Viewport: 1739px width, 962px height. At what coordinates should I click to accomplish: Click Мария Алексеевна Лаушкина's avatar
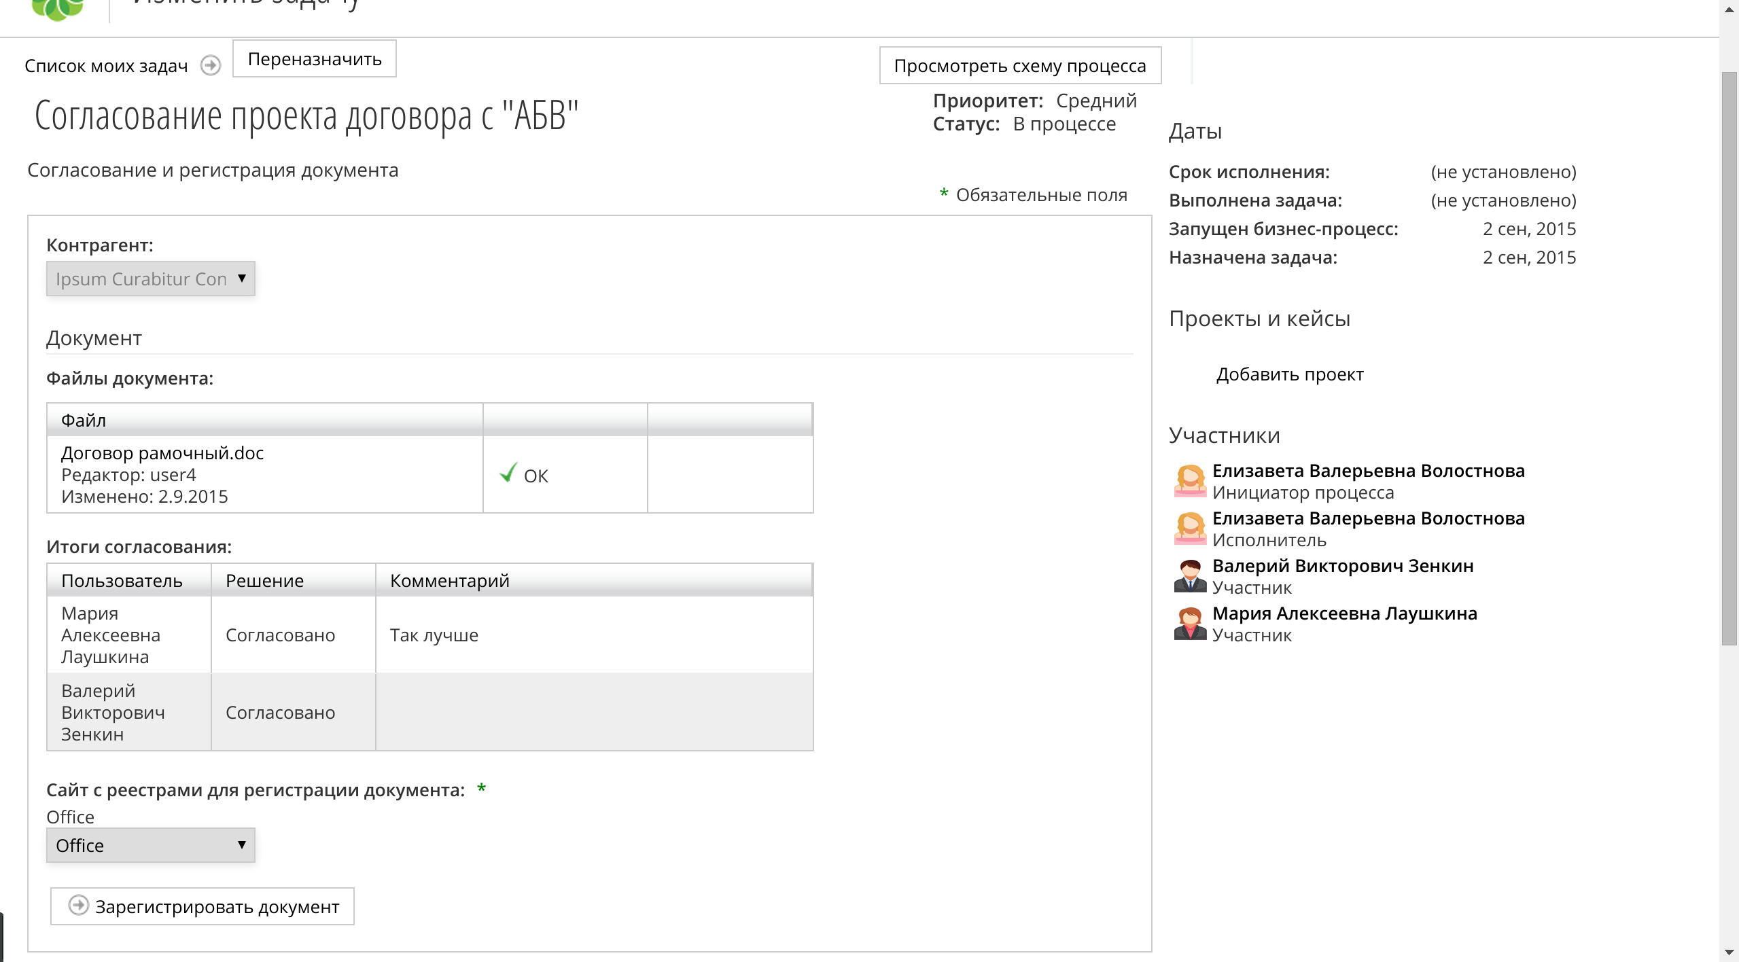click(1190, 624)
